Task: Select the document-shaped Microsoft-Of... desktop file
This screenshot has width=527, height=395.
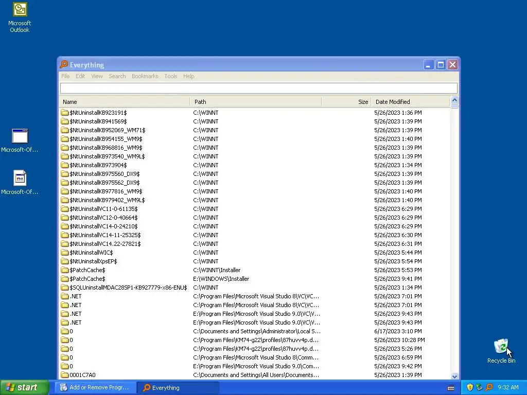Action: pyautogui.click(x=20, y=183)
